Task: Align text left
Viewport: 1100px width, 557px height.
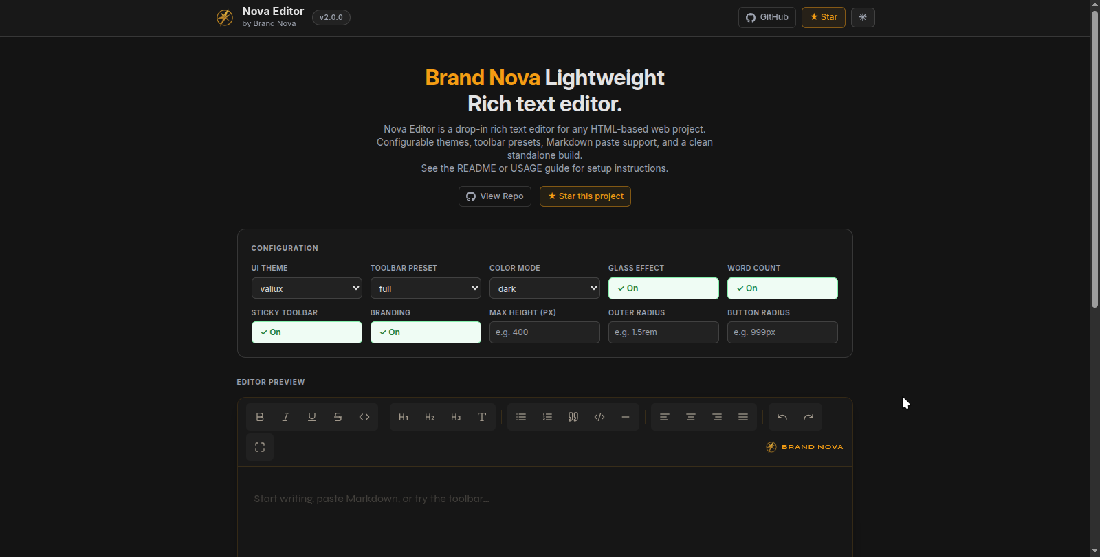Action: (665, 417)
